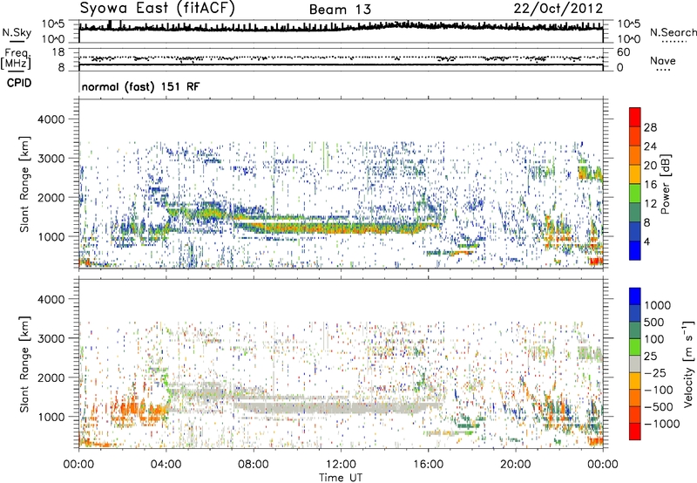Click the 'Velocity [m s-1]' colorbar title
697x483 pixels.
click(688, 364)
